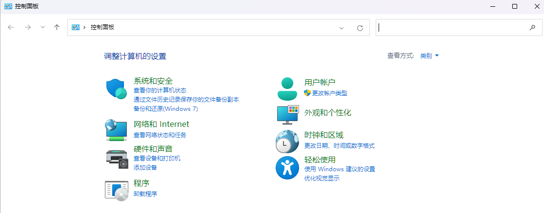Click the search magnifier icon
This screenshot has width=544, height=213.
point(532,28)
